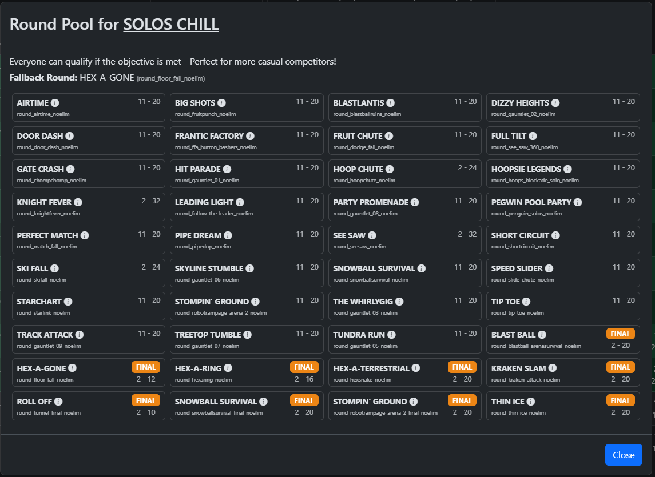Click STOMPIN' GROUND FINAL card info icon
This screenshot has width=655, height=477.
[x=413, y=402]
